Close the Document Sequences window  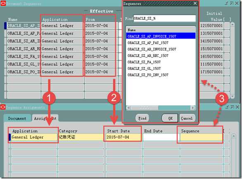pyautogui.click(x=237, y=3)
